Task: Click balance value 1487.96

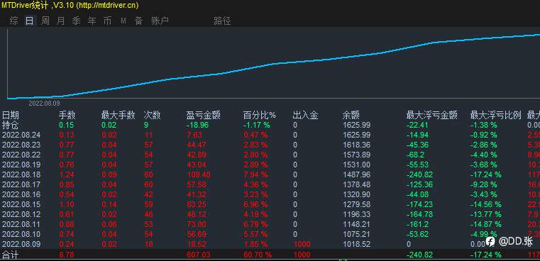Action: [x=356, y=175]
